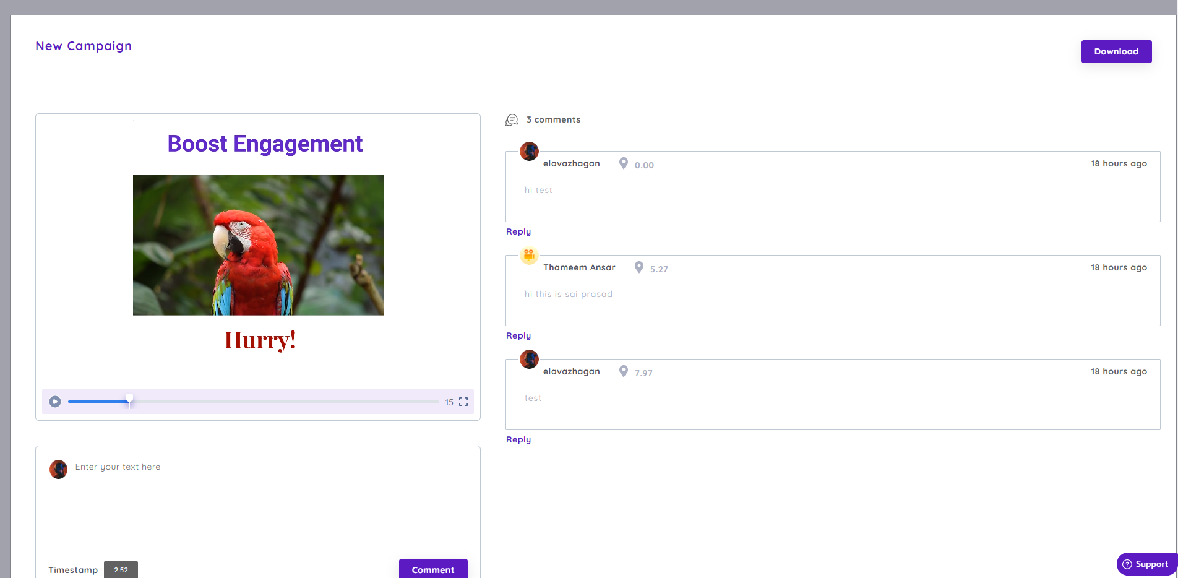Click the location pin next to 5.27
Viewport: 1178px width, 578px height.
[x=639, y=267]
